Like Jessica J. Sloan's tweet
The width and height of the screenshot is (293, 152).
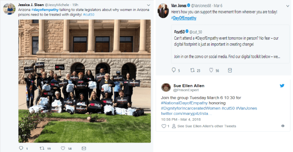(63, 148)
